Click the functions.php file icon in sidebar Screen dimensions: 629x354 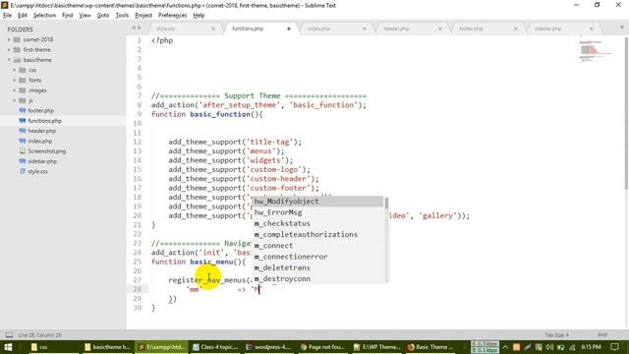[23, 120]
